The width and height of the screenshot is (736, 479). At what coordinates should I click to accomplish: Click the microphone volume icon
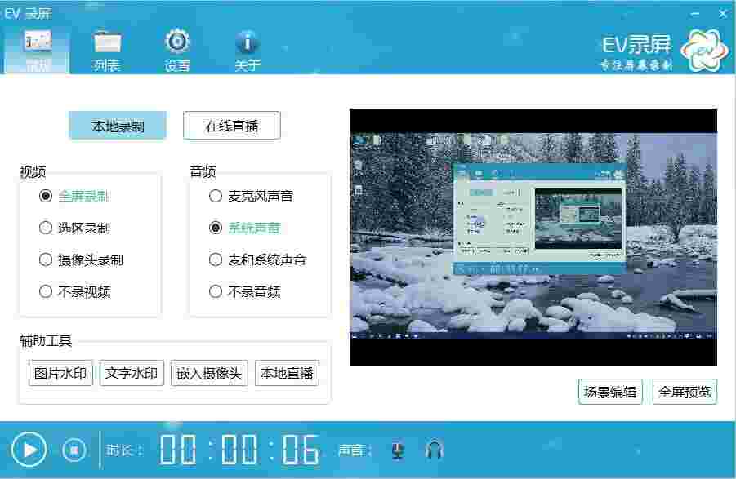pyautogui.click(x=398, y=448)
